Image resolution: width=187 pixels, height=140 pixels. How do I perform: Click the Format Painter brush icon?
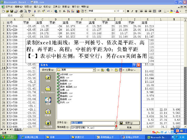click(43, 11)
